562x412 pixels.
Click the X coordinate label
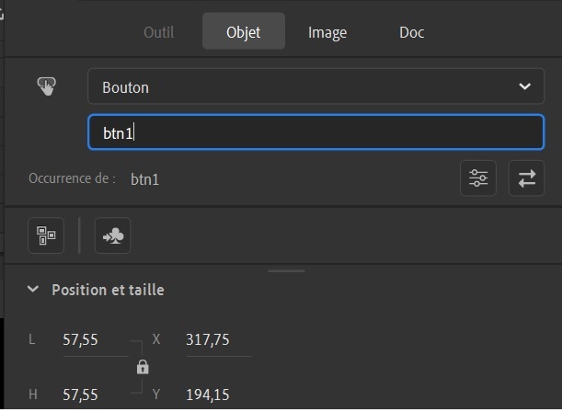156,339
